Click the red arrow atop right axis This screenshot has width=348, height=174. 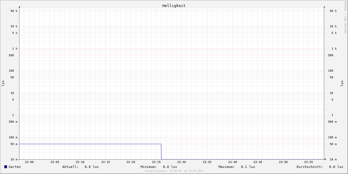coord(324,7)
